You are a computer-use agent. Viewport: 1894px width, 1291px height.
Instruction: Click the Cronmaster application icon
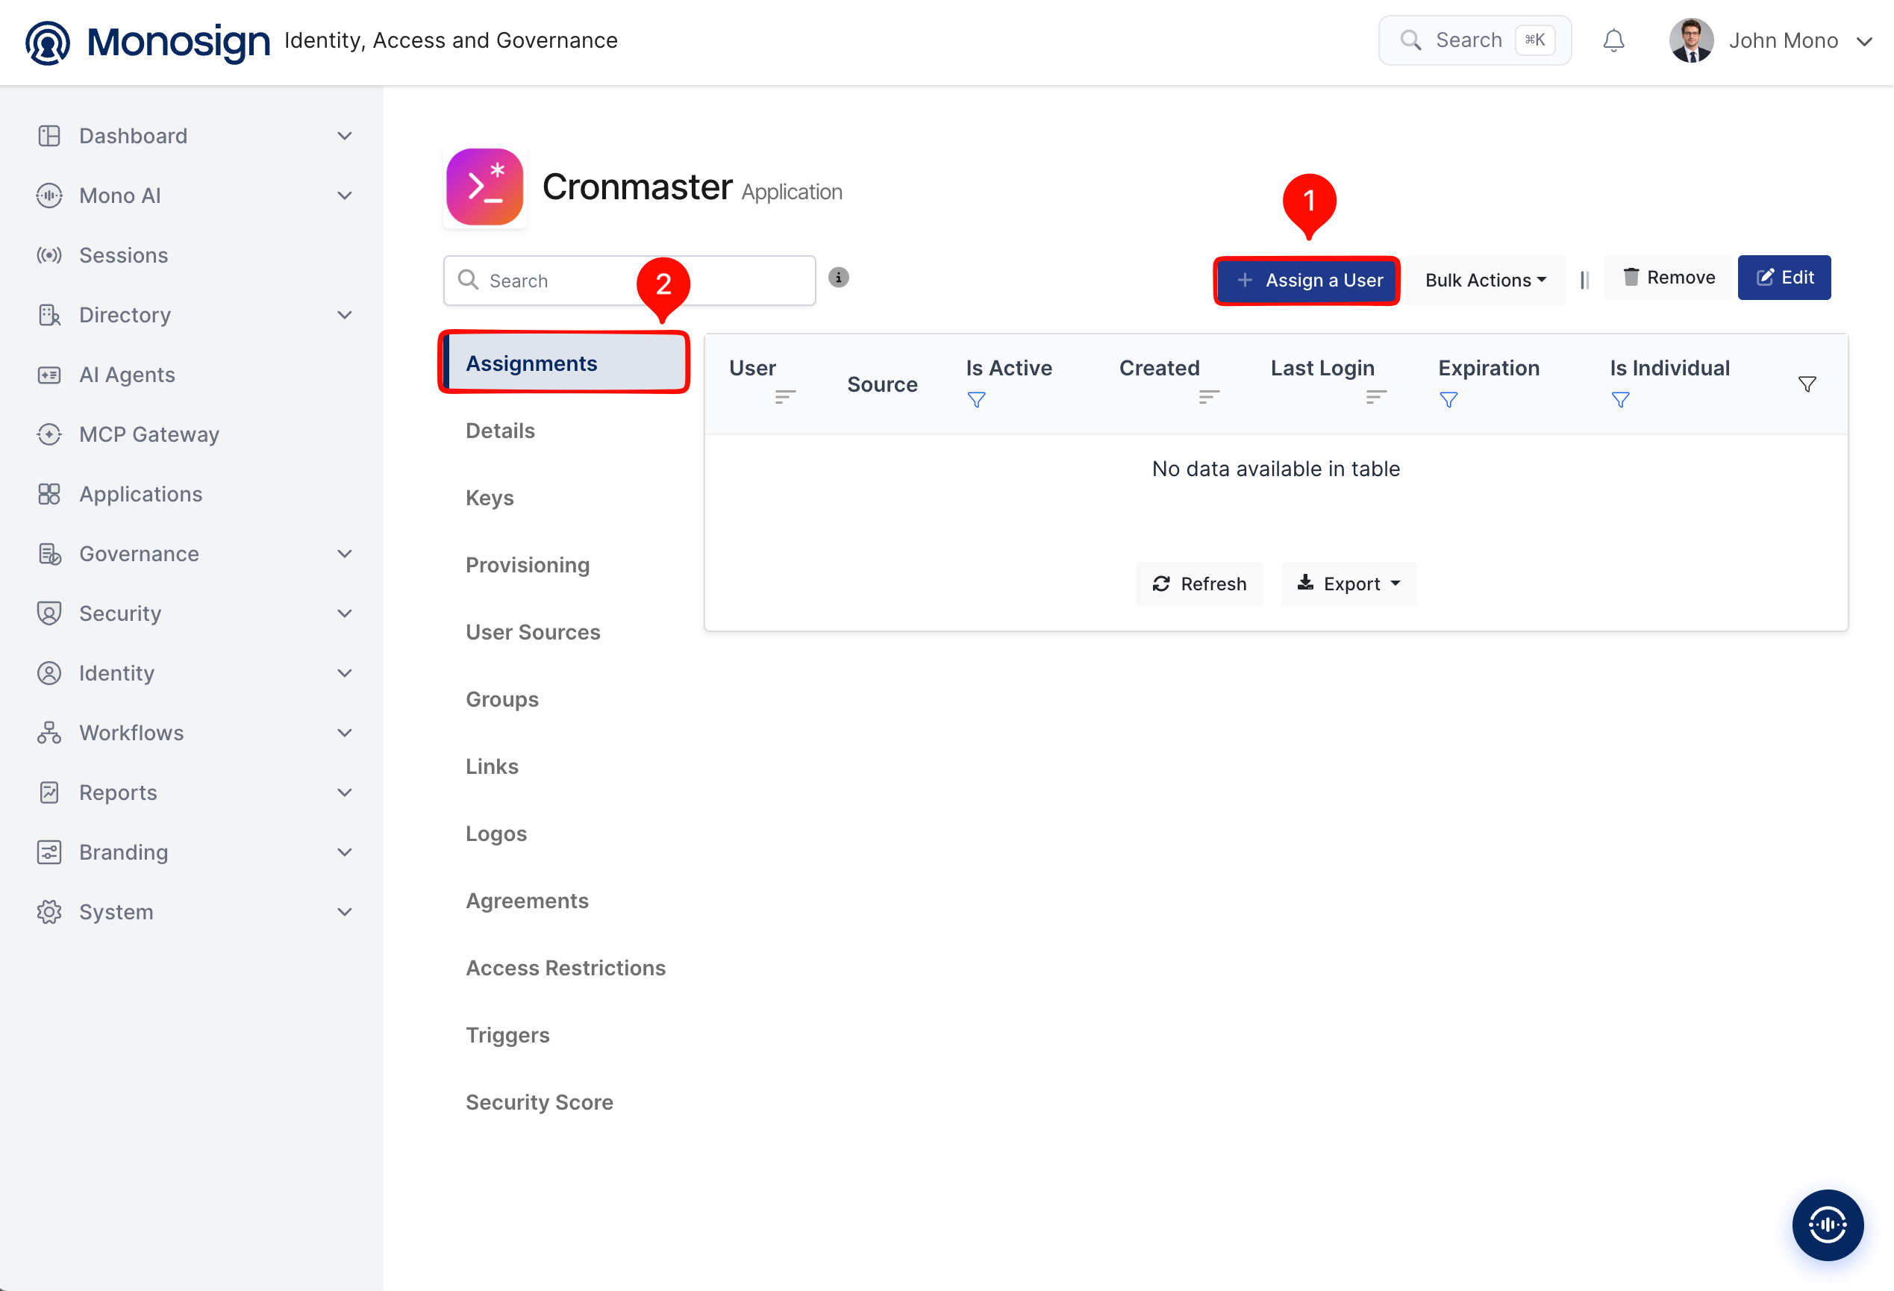485,187
